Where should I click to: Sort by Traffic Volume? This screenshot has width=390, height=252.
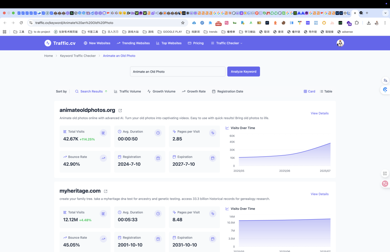pyautogui.click(x=127, y=91)
